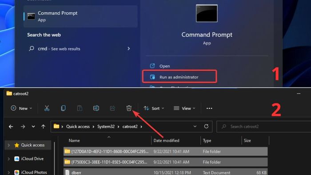Sort by Name column header
The height and width of the screenshot is (175, 311).
74,140
